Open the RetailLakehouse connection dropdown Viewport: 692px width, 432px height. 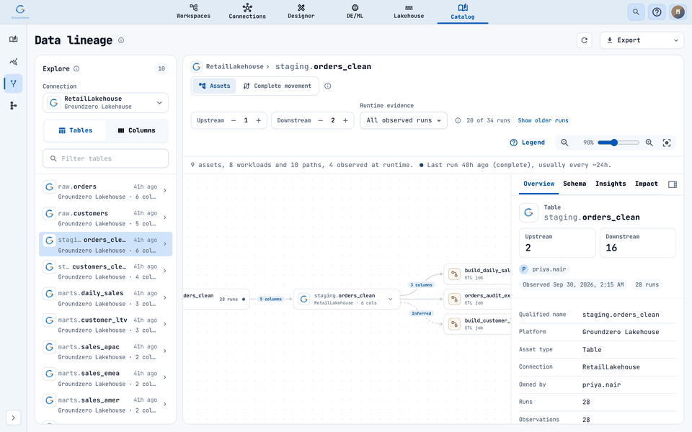[x=105, y=103]
